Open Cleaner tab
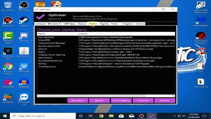Screen dimensions: 211x119 click(x=82, y=24)
